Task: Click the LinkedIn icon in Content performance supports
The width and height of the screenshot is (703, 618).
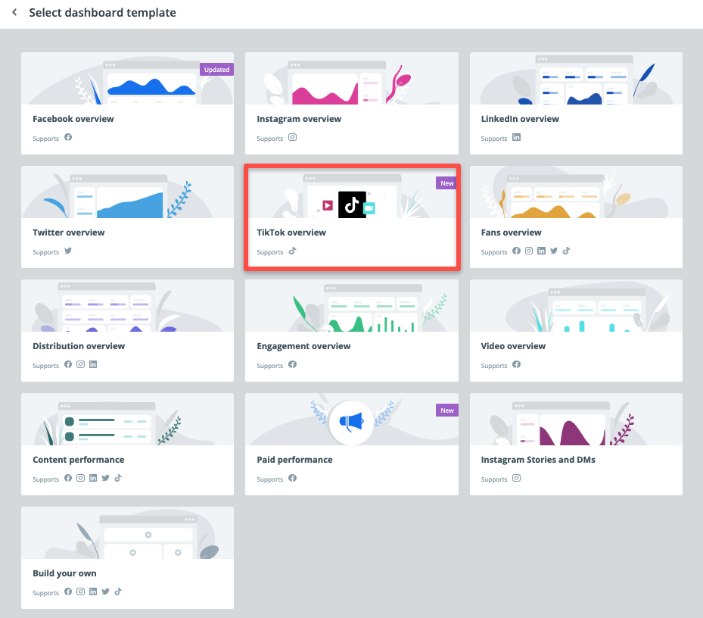Action: click(93, 478)
